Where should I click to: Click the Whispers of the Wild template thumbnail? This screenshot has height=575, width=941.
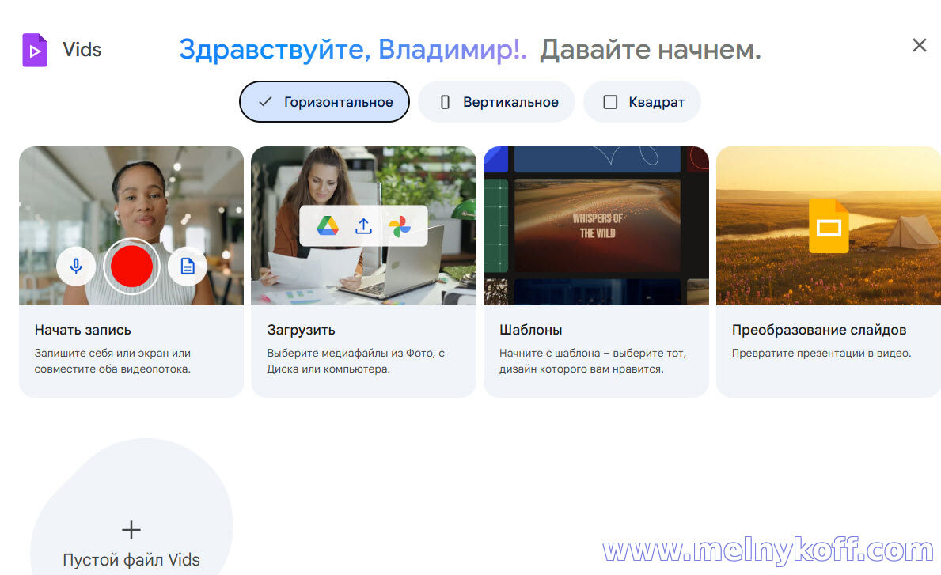(598, 225)
